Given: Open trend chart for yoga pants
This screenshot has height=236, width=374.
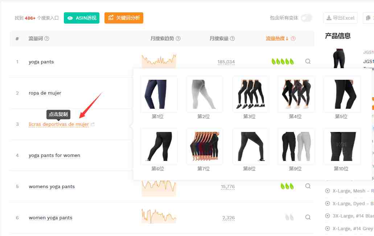Looking at the screenshot, I should click(x=159, y=61).
